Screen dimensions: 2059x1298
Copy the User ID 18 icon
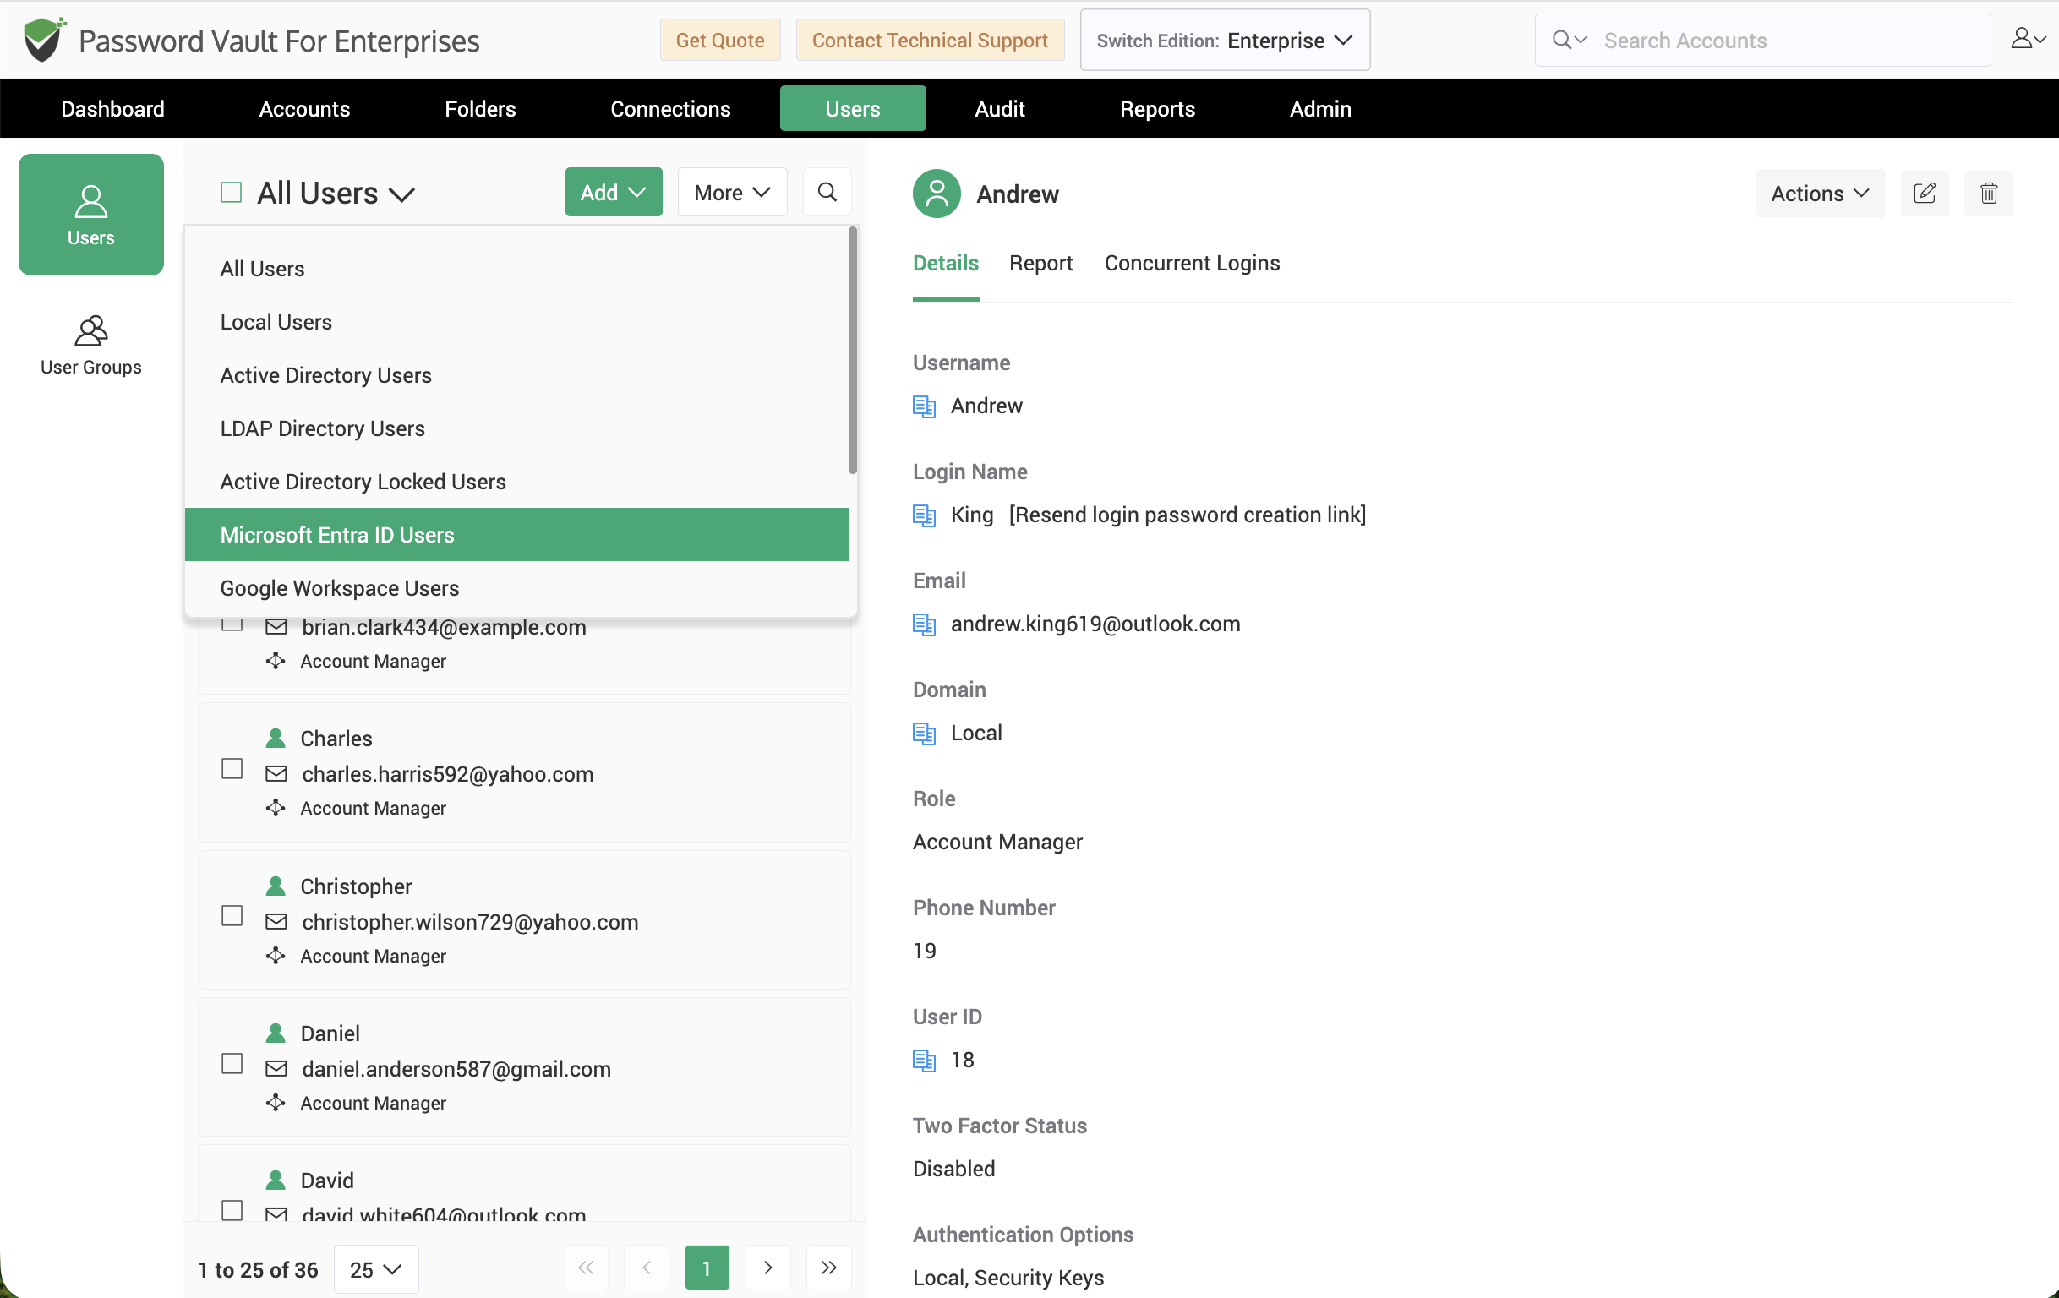[x=924, y=1061]
